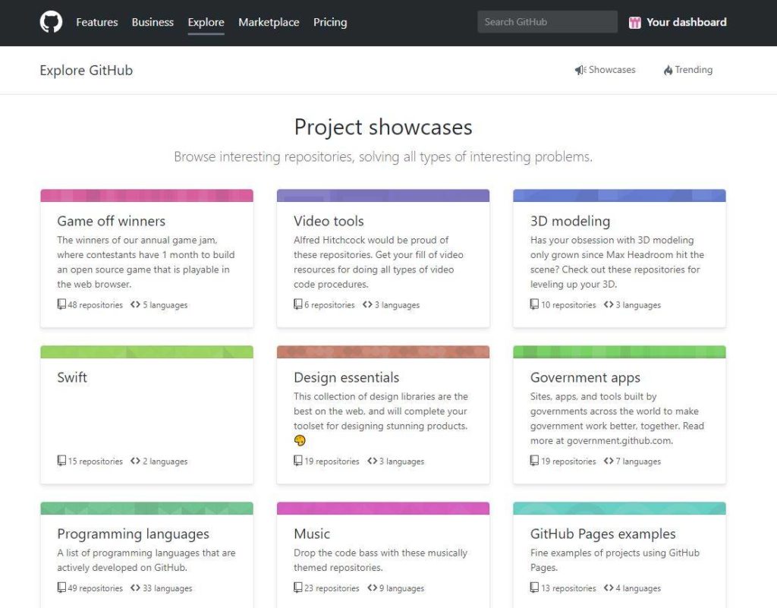Focus the Search GitHub input field
777x608 pixels.
547,22
